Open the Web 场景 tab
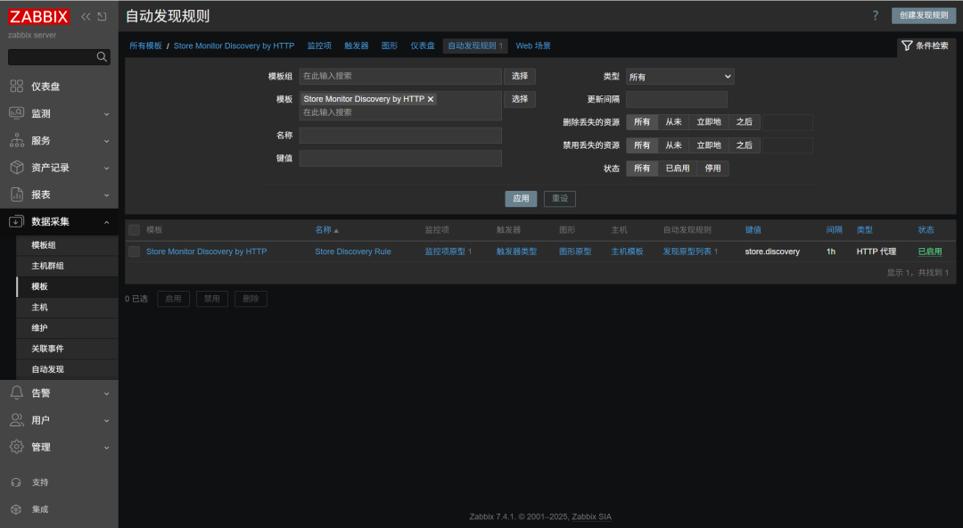The width and height of the screenshot is (963, 528). (533, 45)
